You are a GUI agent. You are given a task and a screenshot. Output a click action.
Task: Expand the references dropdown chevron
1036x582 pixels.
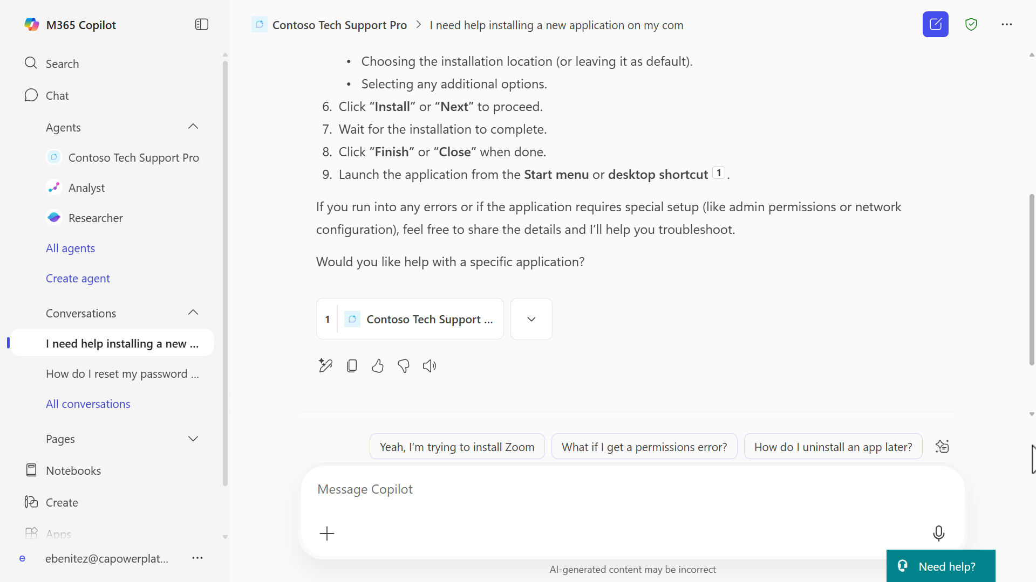(531, 319)
